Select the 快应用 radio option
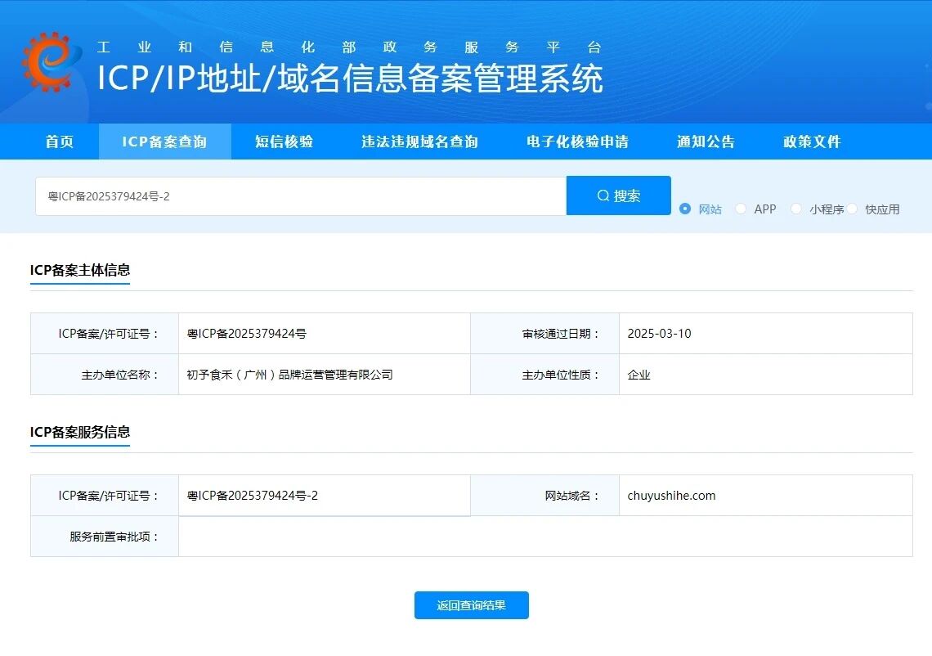 [853, 209]
